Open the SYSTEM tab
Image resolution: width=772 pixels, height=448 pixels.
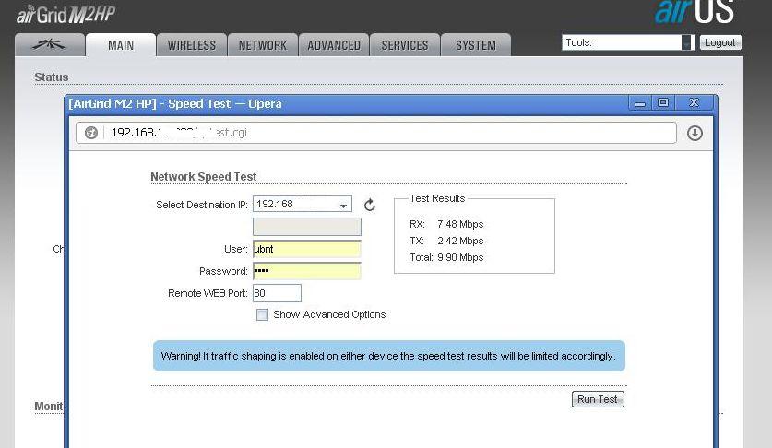point(476,45)
